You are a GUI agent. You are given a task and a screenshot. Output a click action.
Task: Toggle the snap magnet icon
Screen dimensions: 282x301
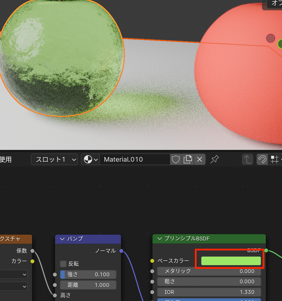[262, 160]
